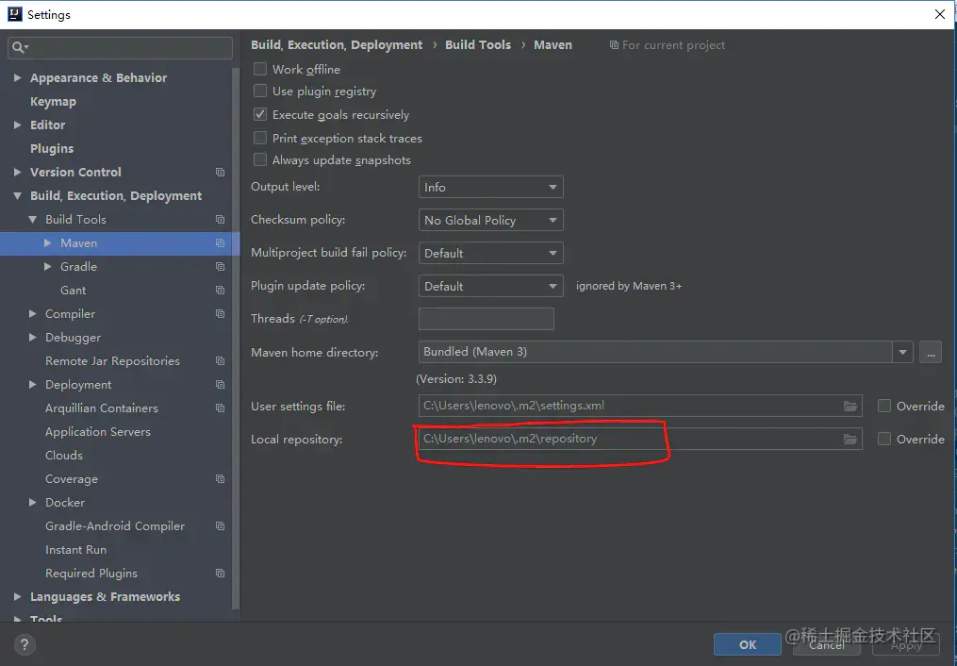Click the Threads input field

tap(487, 319)
